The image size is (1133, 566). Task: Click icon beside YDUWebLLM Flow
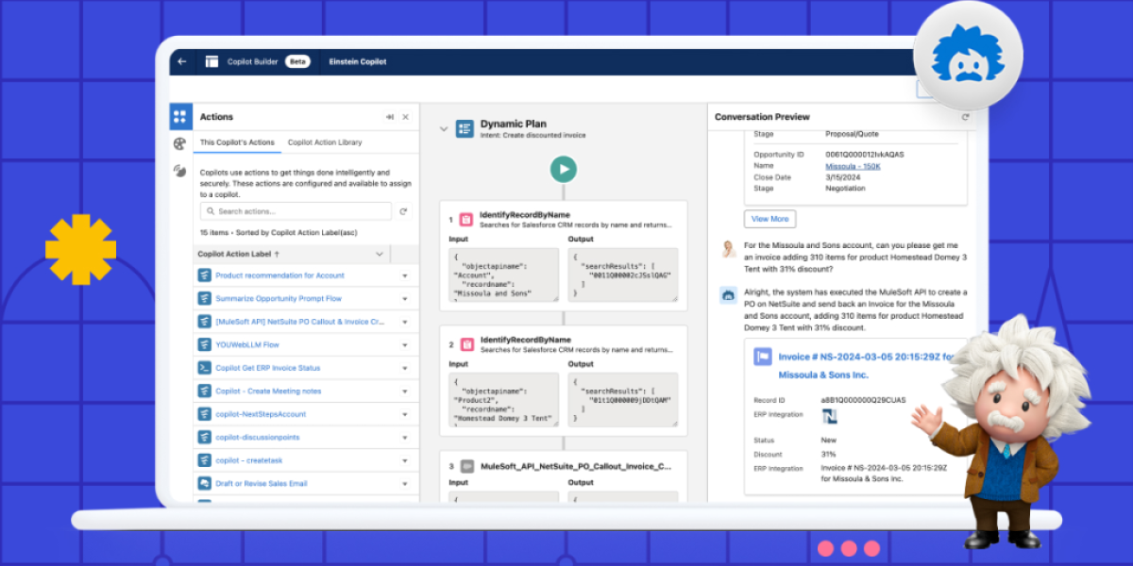204,344
